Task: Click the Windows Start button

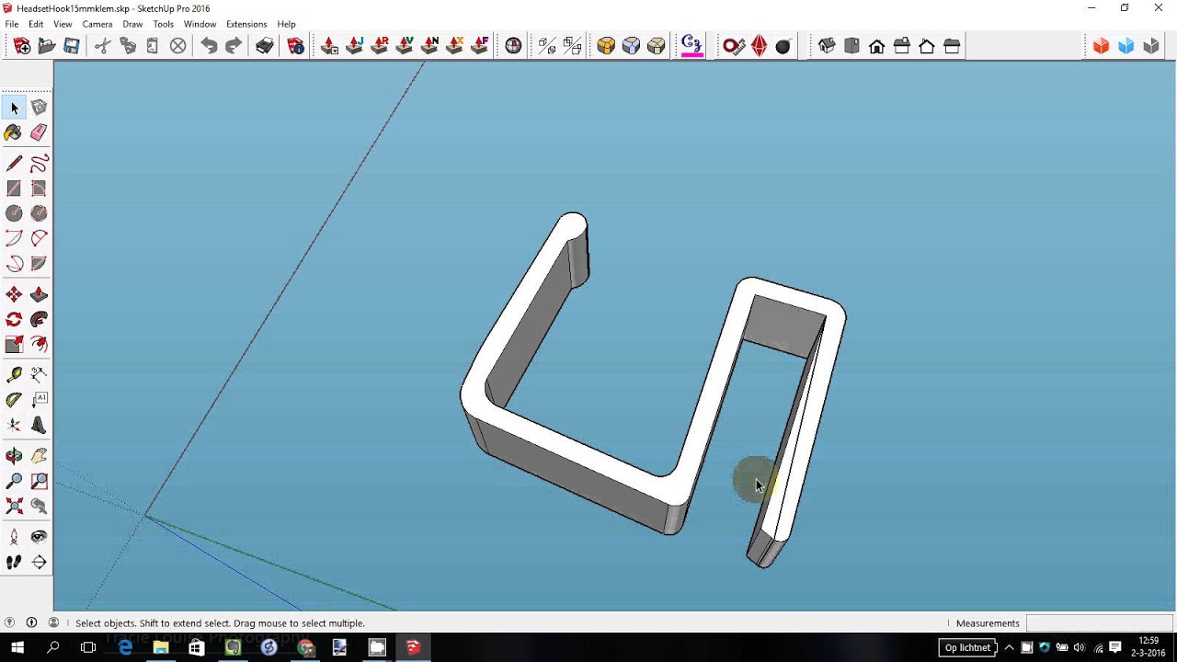Action: (17, 647)
